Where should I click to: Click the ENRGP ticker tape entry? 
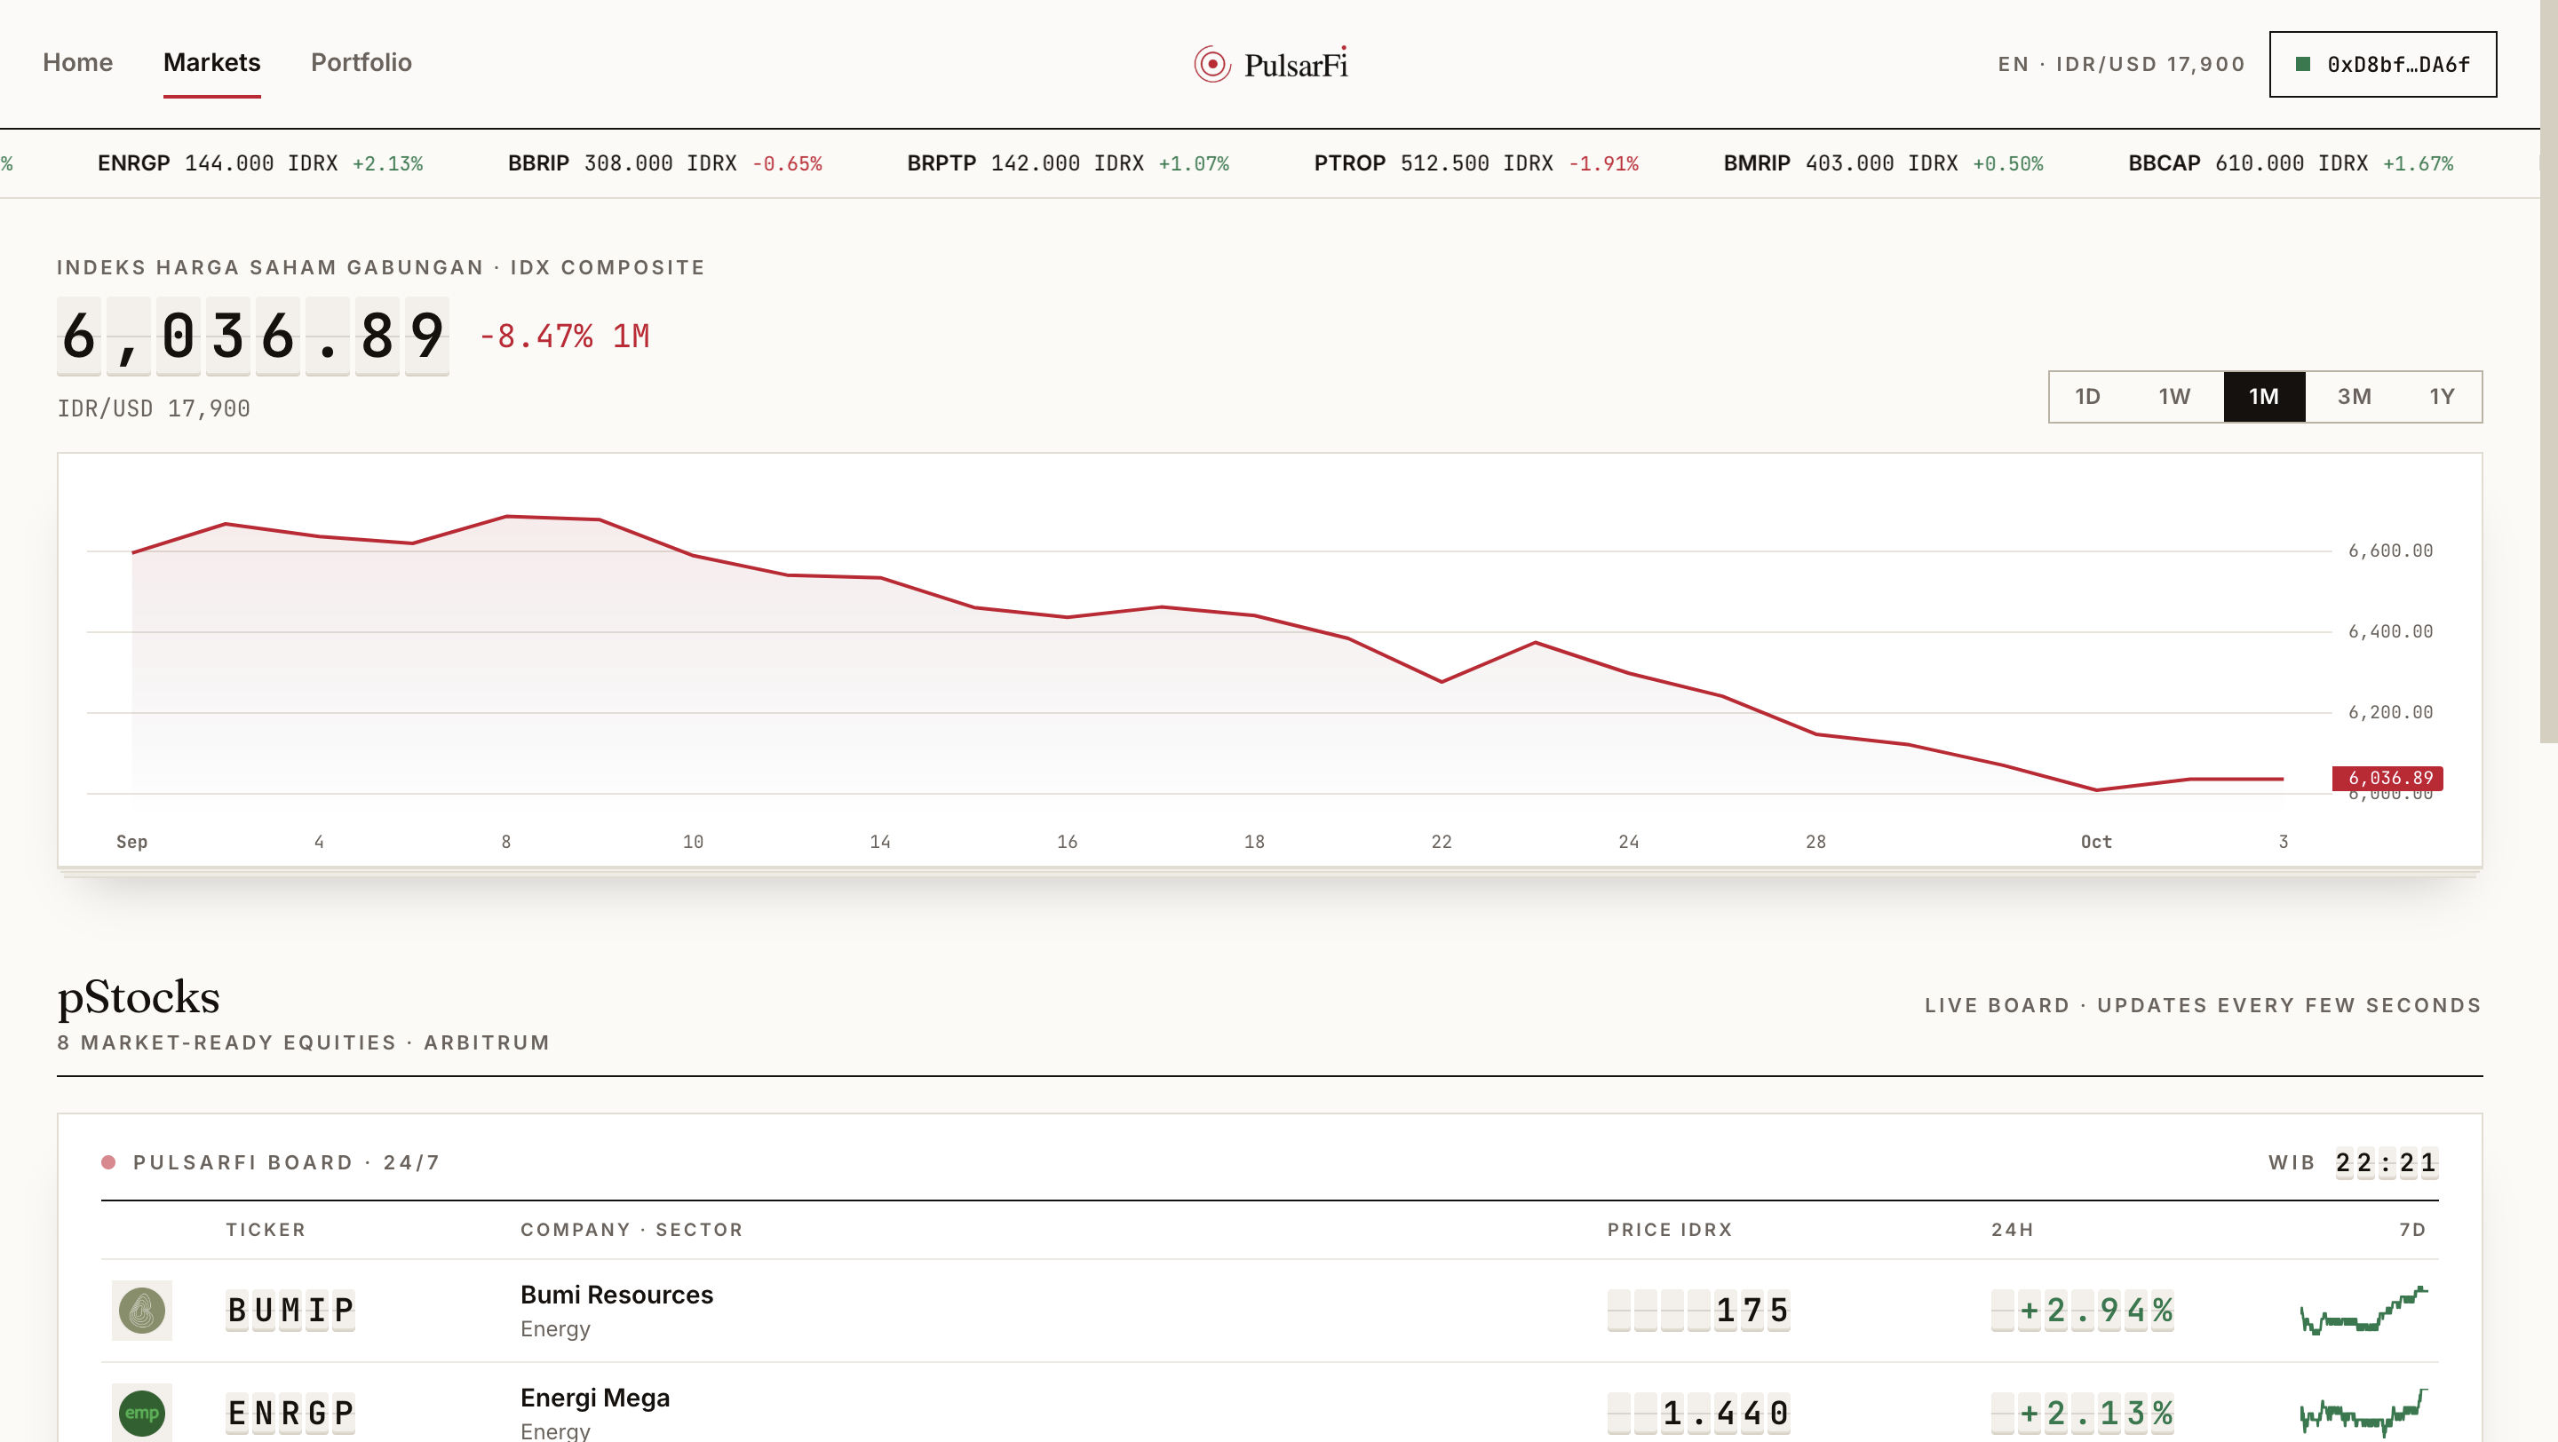tap(260, 162)
